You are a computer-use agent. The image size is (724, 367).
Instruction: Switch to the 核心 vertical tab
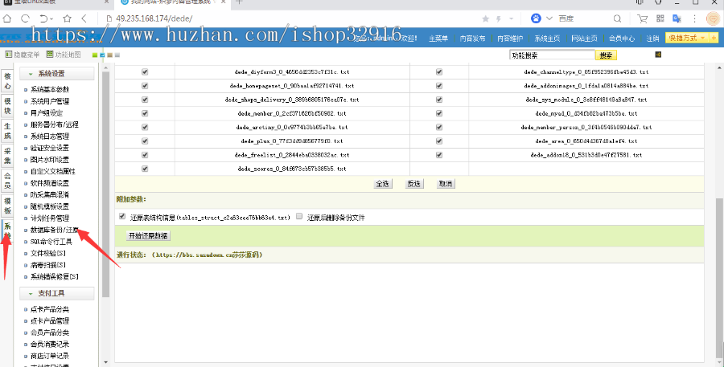click(x=7, y=82)
